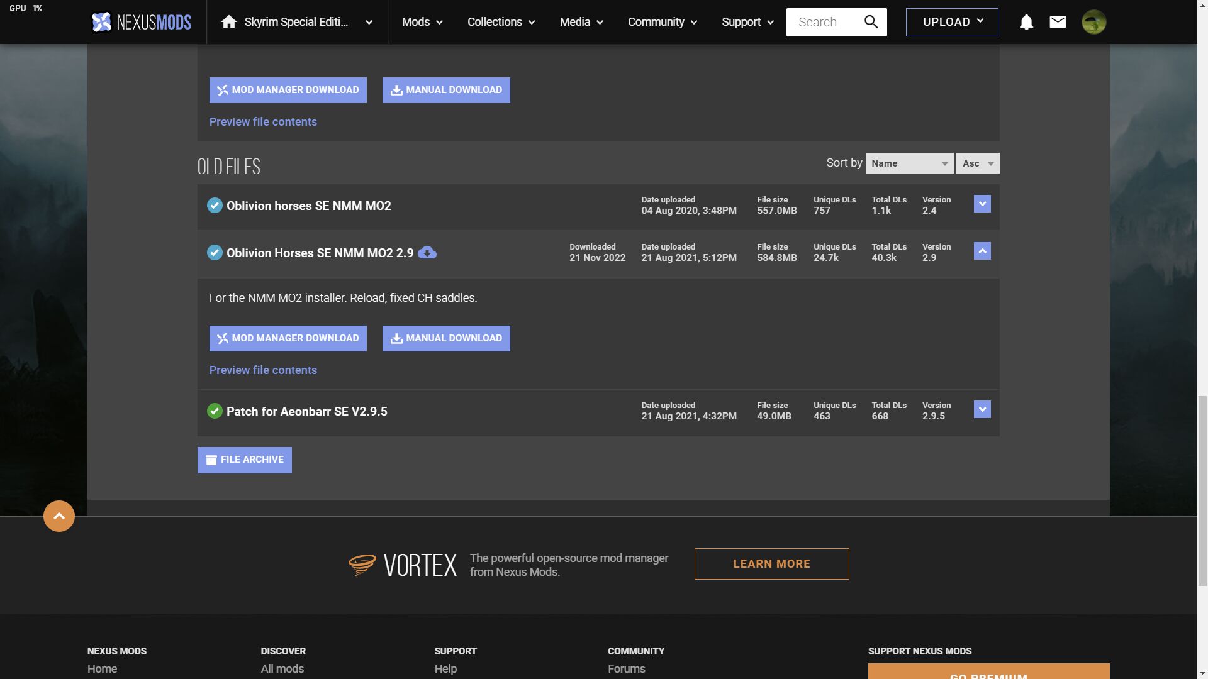Click the All mods footer link
The width and height of the screenshot is (1208, 679).
(x=282, y=669)
